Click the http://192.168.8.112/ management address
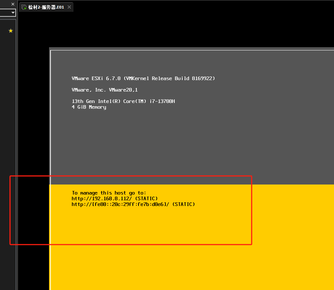 102,198
